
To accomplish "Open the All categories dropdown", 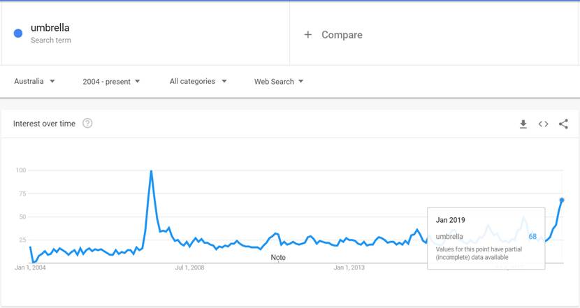I will [198, 82].
